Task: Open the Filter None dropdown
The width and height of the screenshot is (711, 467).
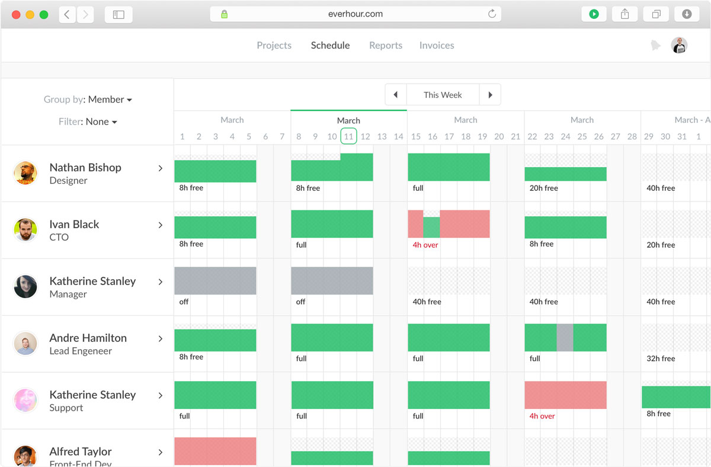Action: coord(101,121)
